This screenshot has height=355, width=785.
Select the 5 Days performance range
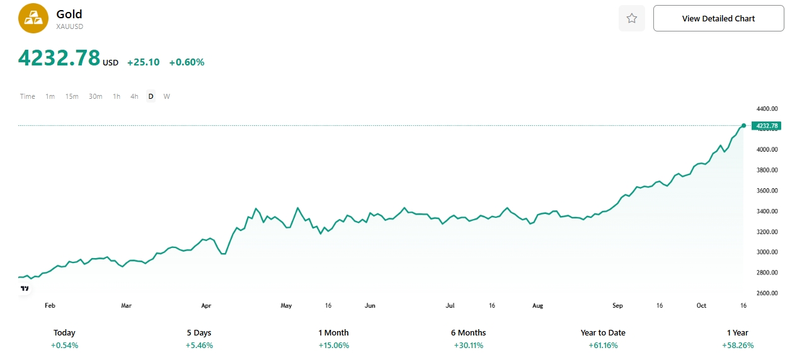pyautogui.click(x=199, y=339)
